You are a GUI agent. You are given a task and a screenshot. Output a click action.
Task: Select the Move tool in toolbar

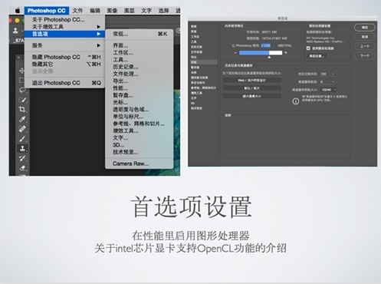click(22, 71)
